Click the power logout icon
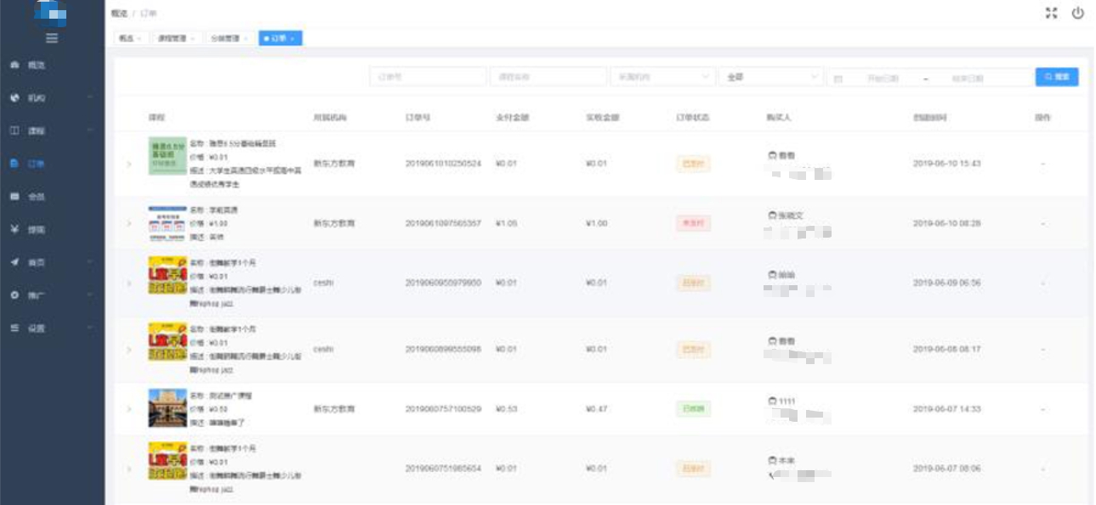 pos(1077,13)
